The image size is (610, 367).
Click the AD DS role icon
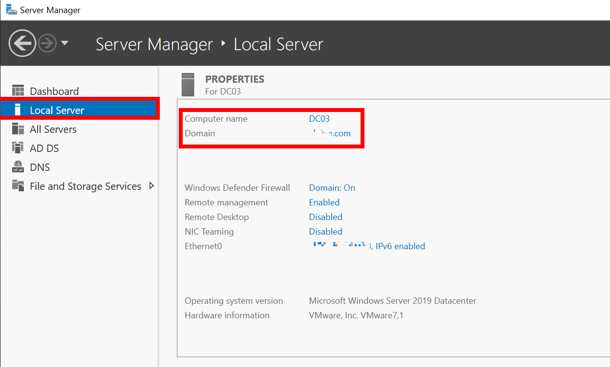18,147
